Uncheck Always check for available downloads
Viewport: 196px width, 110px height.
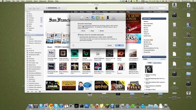tap(78, 35)
